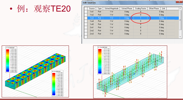183x100 pixels.
Task: Click the Unit column header
Action: (163, 8)
